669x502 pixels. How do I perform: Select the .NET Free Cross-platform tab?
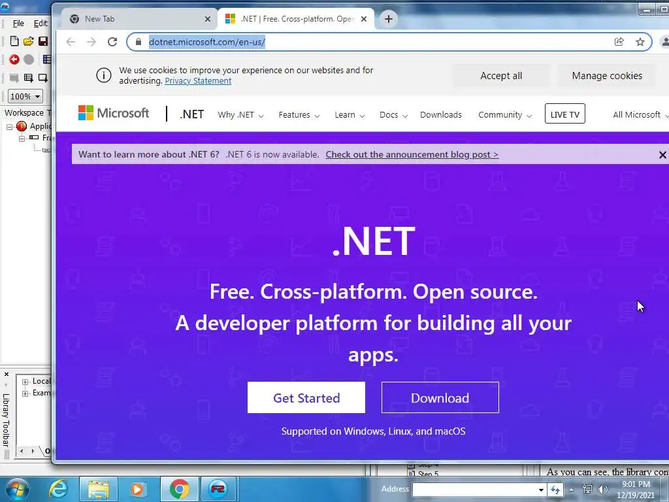[x=296, y=19]
